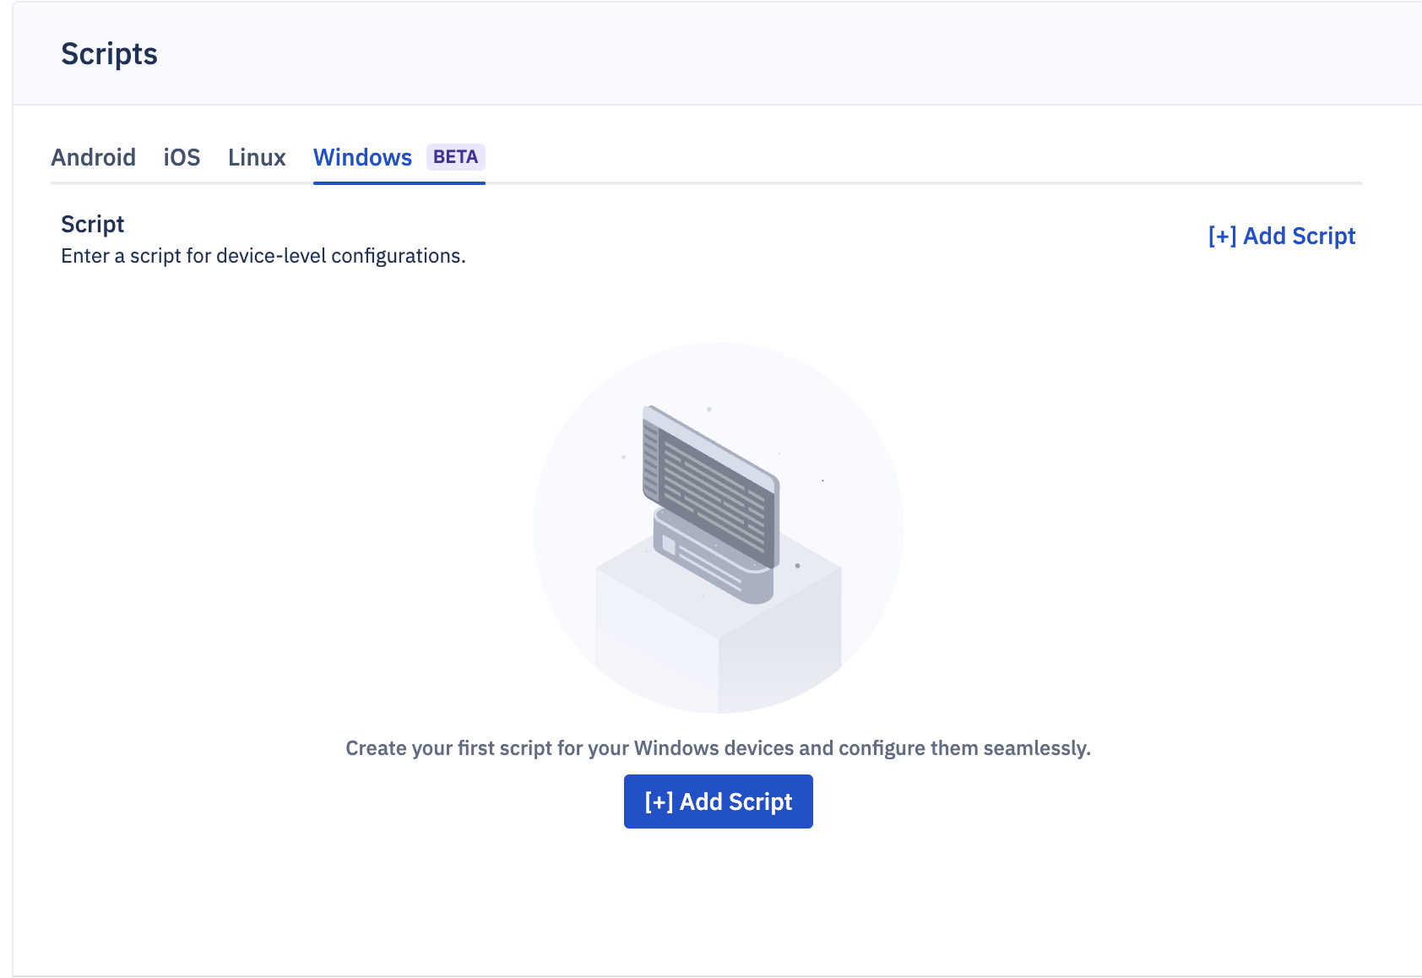Switch to the Android tab
The width and height of the screenshot is (1422, 978).
pyautogui.click(x=93, y=158)
